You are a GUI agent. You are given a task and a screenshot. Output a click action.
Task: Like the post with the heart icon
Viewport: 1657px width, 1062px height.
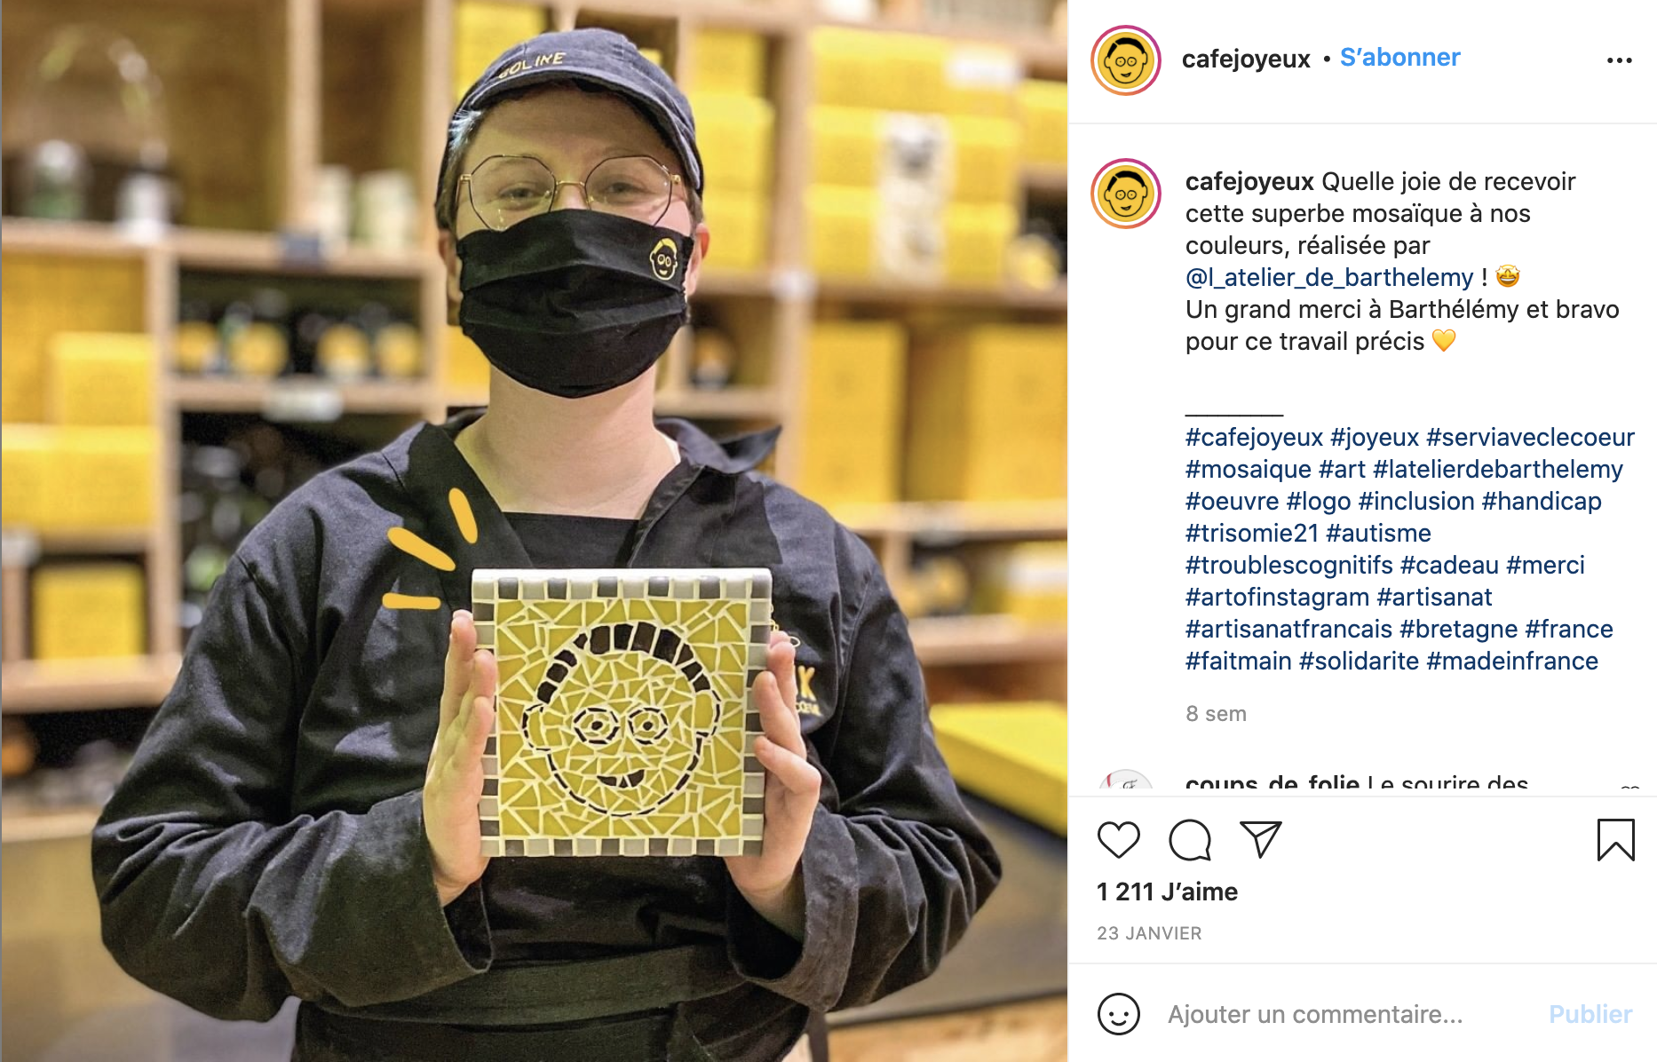1118,839
